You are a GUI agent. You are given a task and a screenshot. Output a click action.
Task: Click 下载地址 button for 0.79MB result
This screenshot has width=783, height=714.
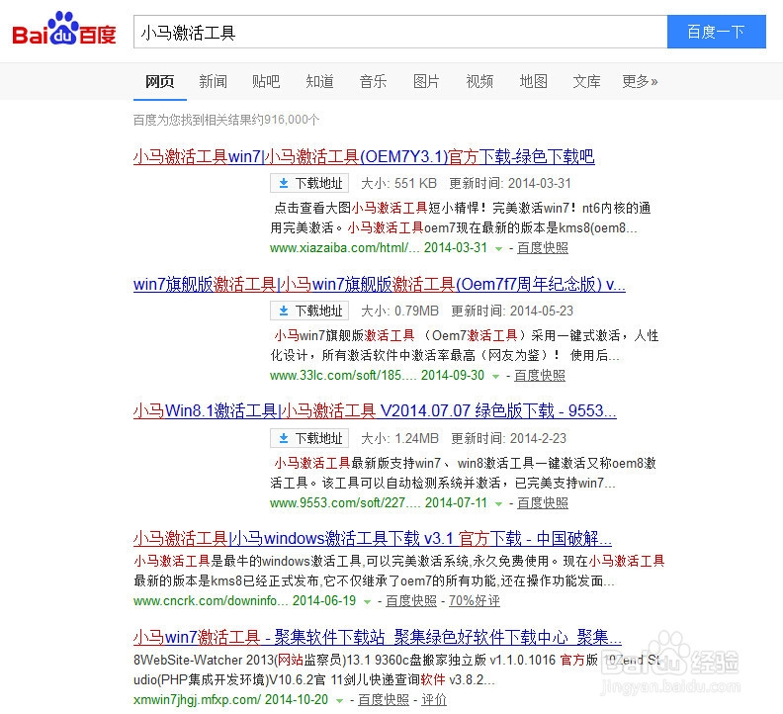[309, 311]
